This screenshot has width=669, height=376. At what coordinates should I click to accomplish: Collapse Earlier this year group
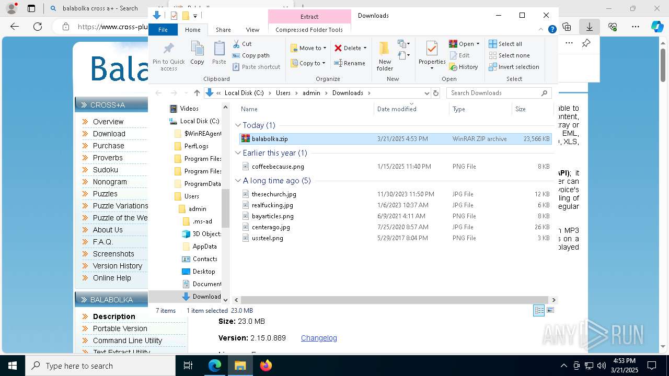tap(238, 153)
